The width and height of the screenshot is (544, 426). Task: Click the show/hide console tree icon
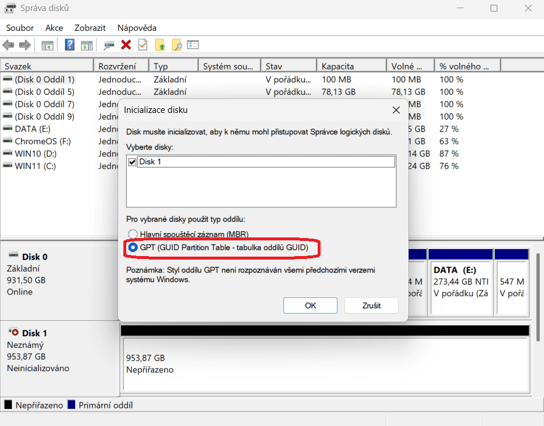point(47,45)
